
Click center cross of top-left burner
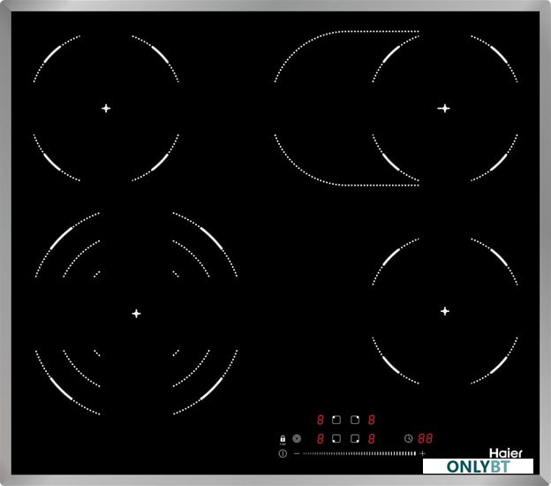[106, 108]
